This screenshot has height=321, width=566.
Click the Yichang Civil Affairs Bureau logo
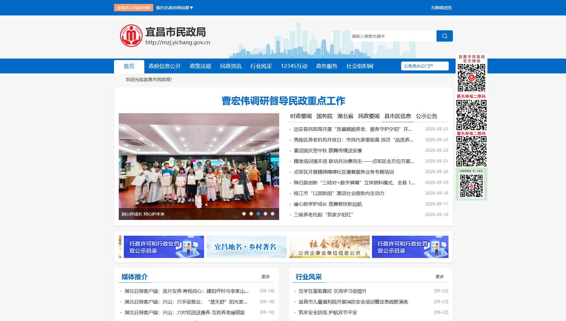click(x=131, y=36)
